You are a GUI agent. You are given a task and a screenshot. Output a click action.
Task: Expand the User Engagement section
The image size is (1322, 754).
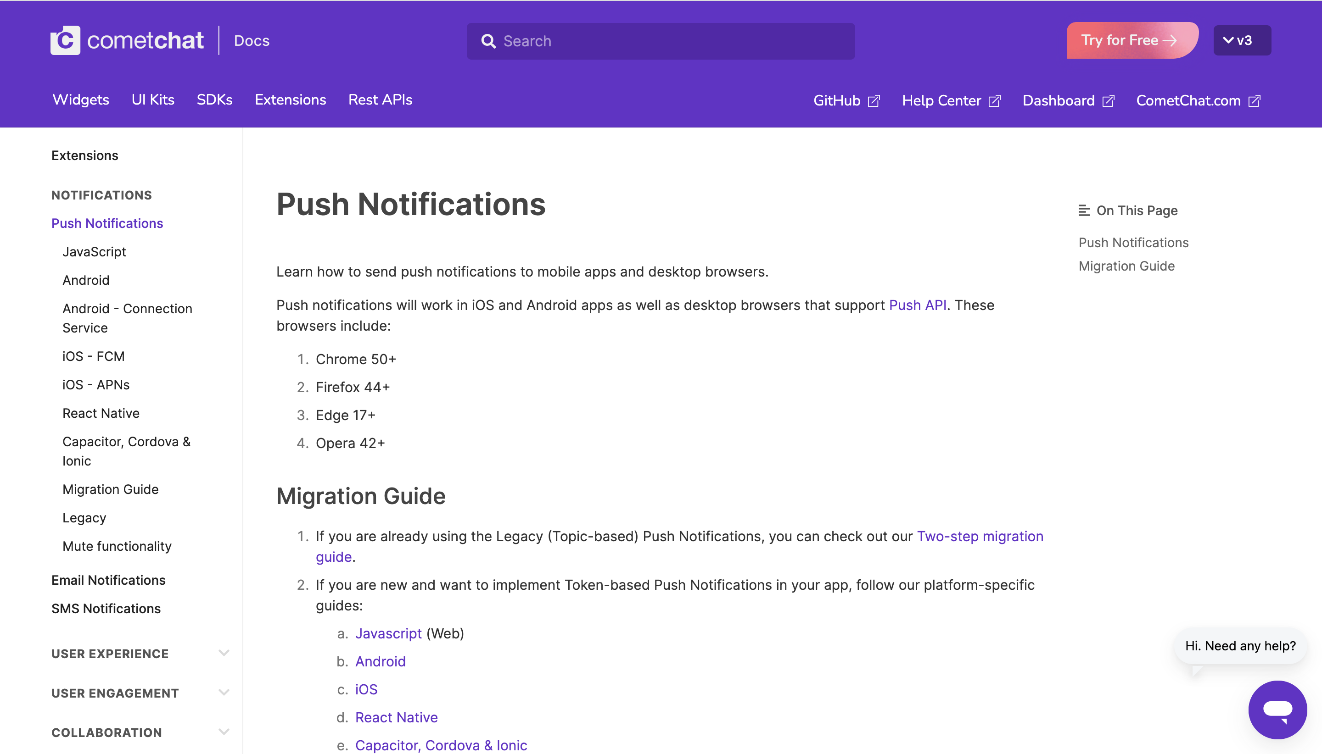click(x=224, y=693)
